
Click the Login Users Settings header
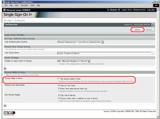pyautogui.click(x=80, y=35)
